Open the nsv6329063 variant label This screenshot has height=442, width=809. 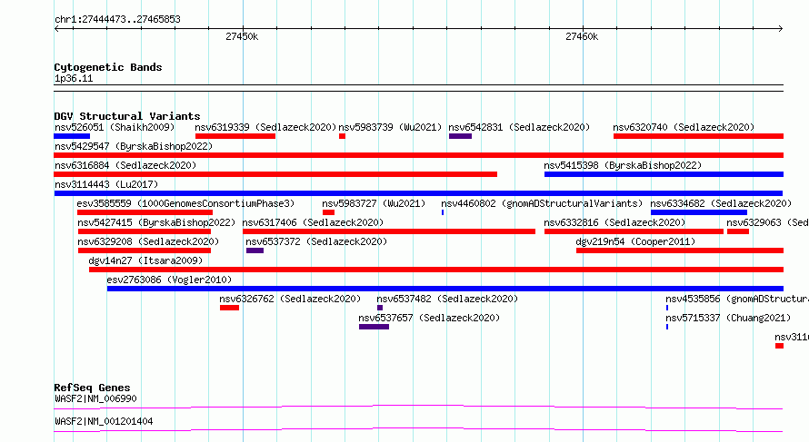pos(768,222)
